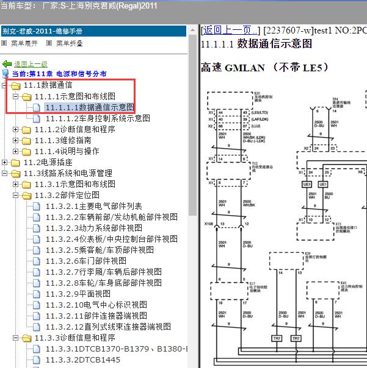
Task: Open 11.3.2.7行李厢/车辆后部件视图
Action: tap(104, 272)
